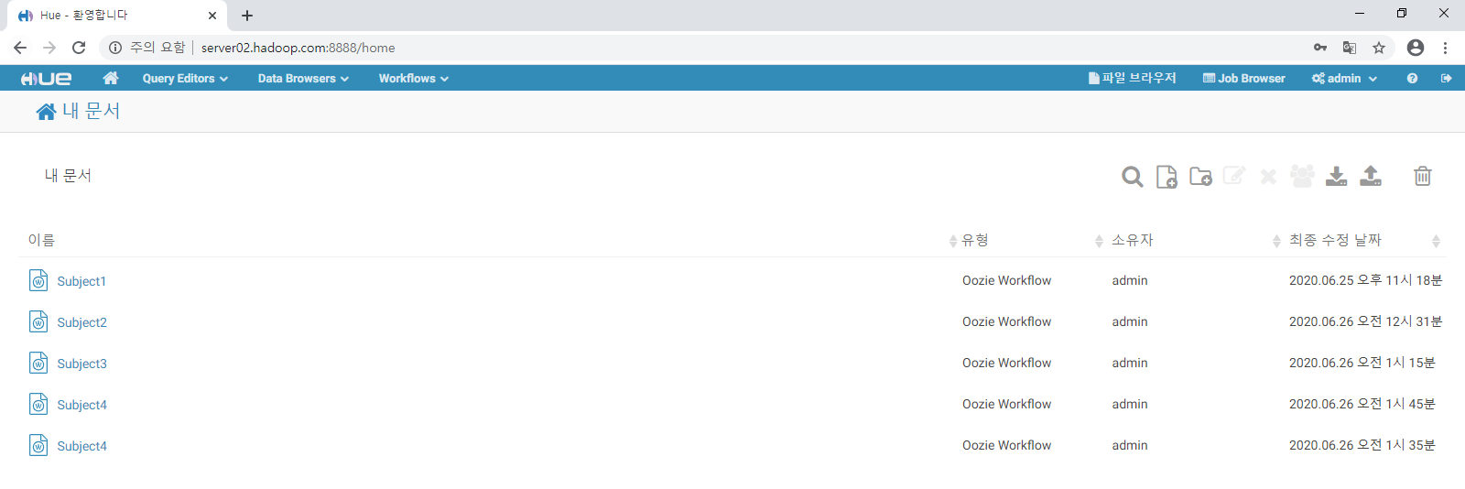
Task: Go to the home icon in navbar
Action: [x=111, y=78]
